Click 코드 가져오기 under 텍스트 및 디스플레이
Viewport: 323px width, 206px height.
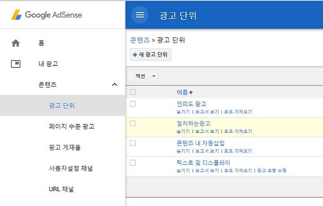(x=238, y=171)
